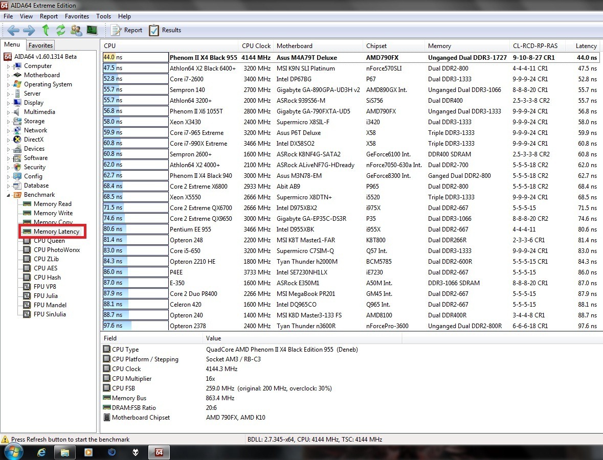Screen dimensions: 603x460
Task: Select Memory Read benchmark
Action: point(52,203)
